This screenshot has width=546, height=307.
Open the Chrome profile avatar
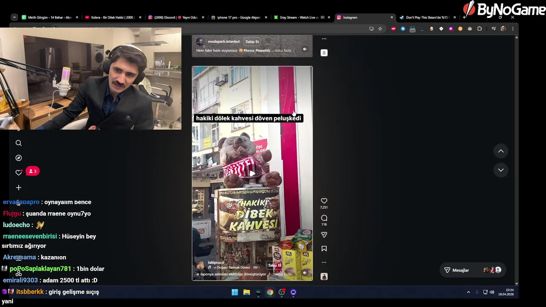tap(503, 29)
